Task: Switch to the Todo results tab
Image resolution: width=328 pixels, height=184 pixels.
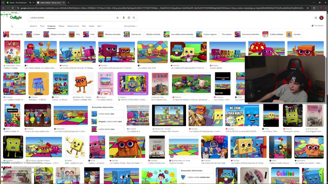Action: [x=42, y=26]
